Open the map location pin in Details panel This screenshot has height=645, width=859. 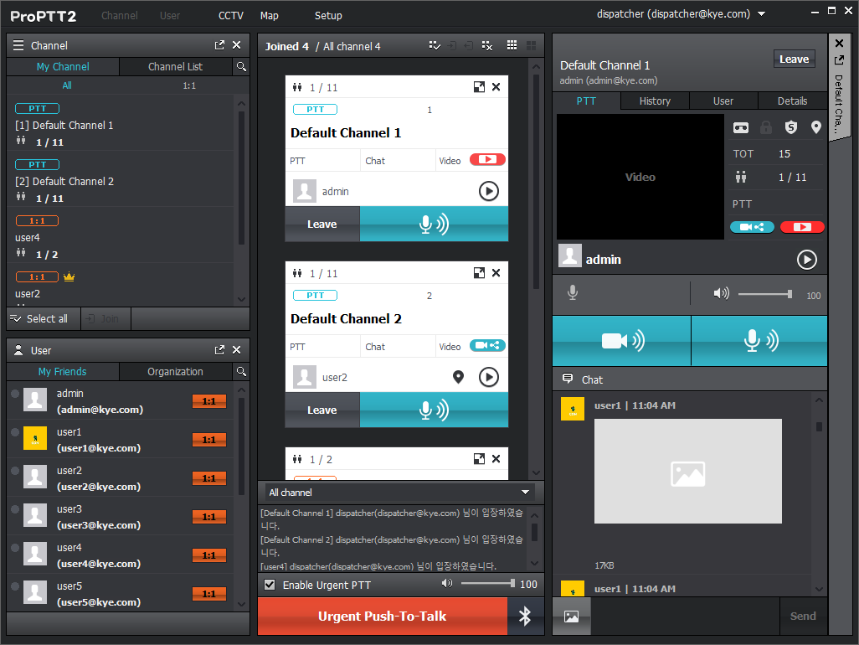pos(815,127)
